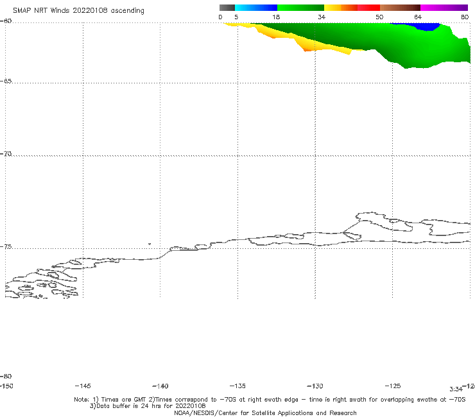Viewport: 475px width, 417px height.
Task: Click the color bar label '18'
Action: pos(276,17)
